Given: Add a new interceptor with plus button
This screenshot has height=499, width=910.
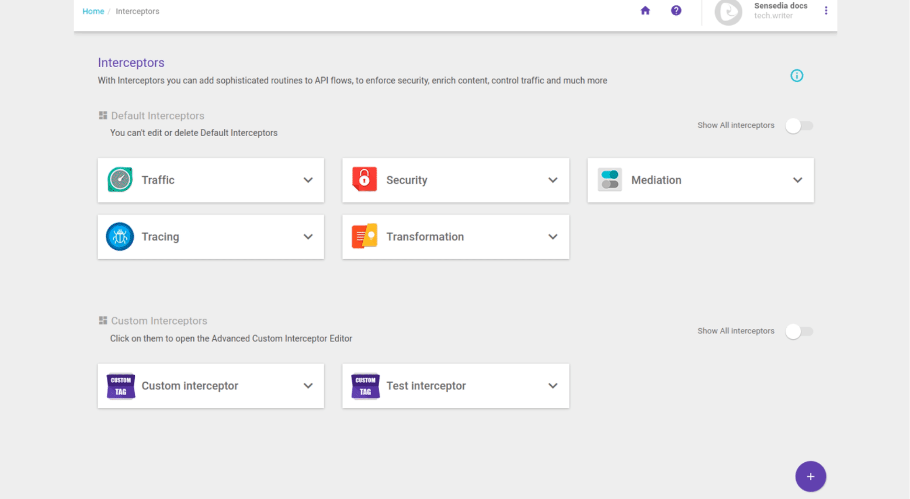Looking at the screenshot, I should tap(810, 476).
